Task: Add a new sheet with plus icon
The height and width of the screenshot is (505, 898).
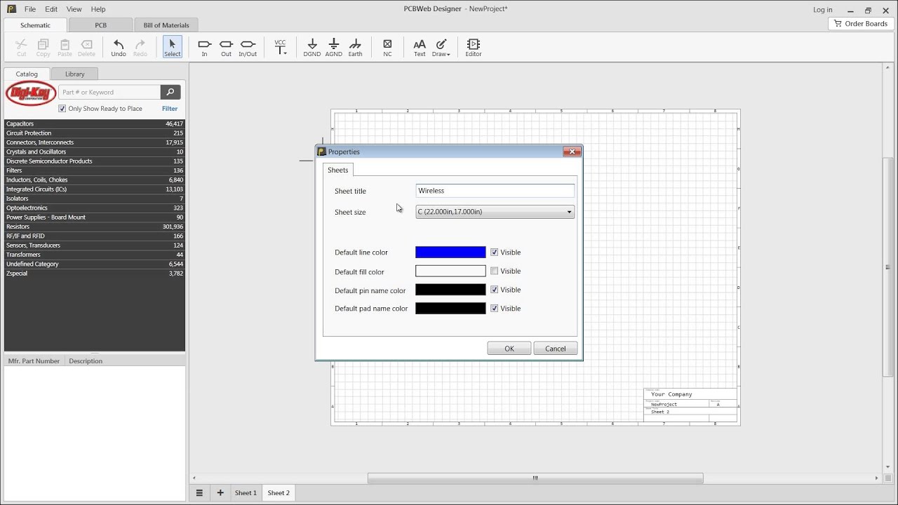Action: (x=220, y=493)
